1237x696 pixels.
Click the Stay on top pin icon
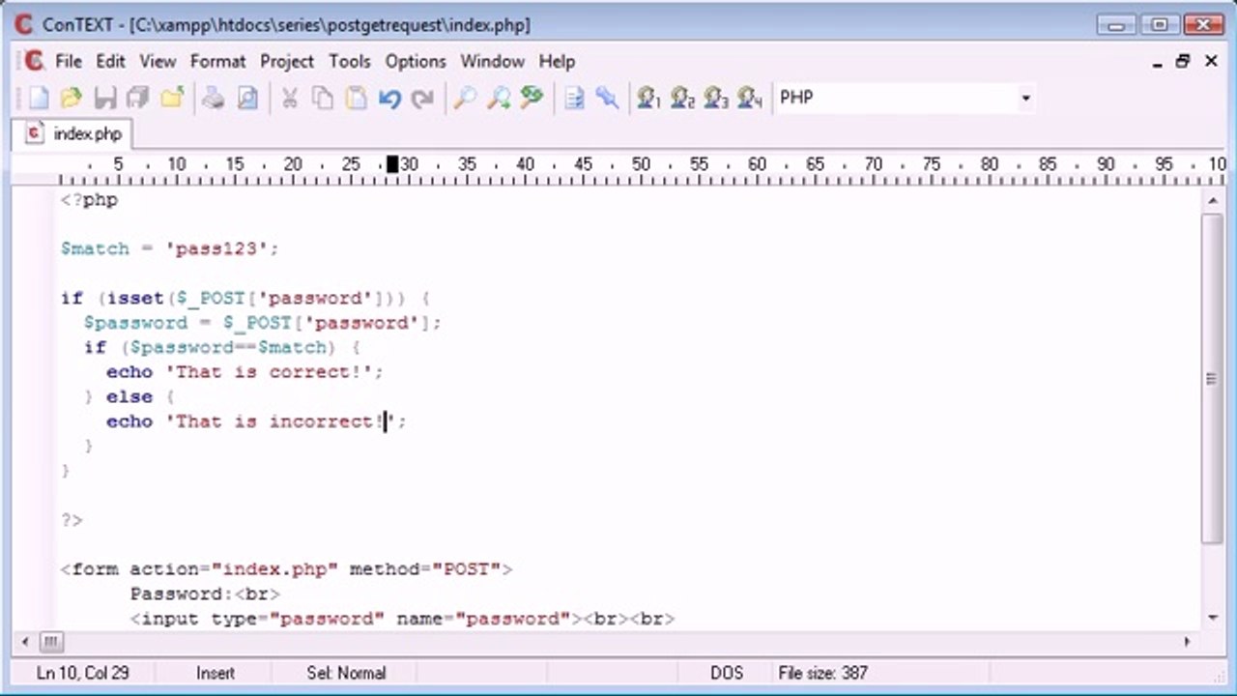coord(607,98)
